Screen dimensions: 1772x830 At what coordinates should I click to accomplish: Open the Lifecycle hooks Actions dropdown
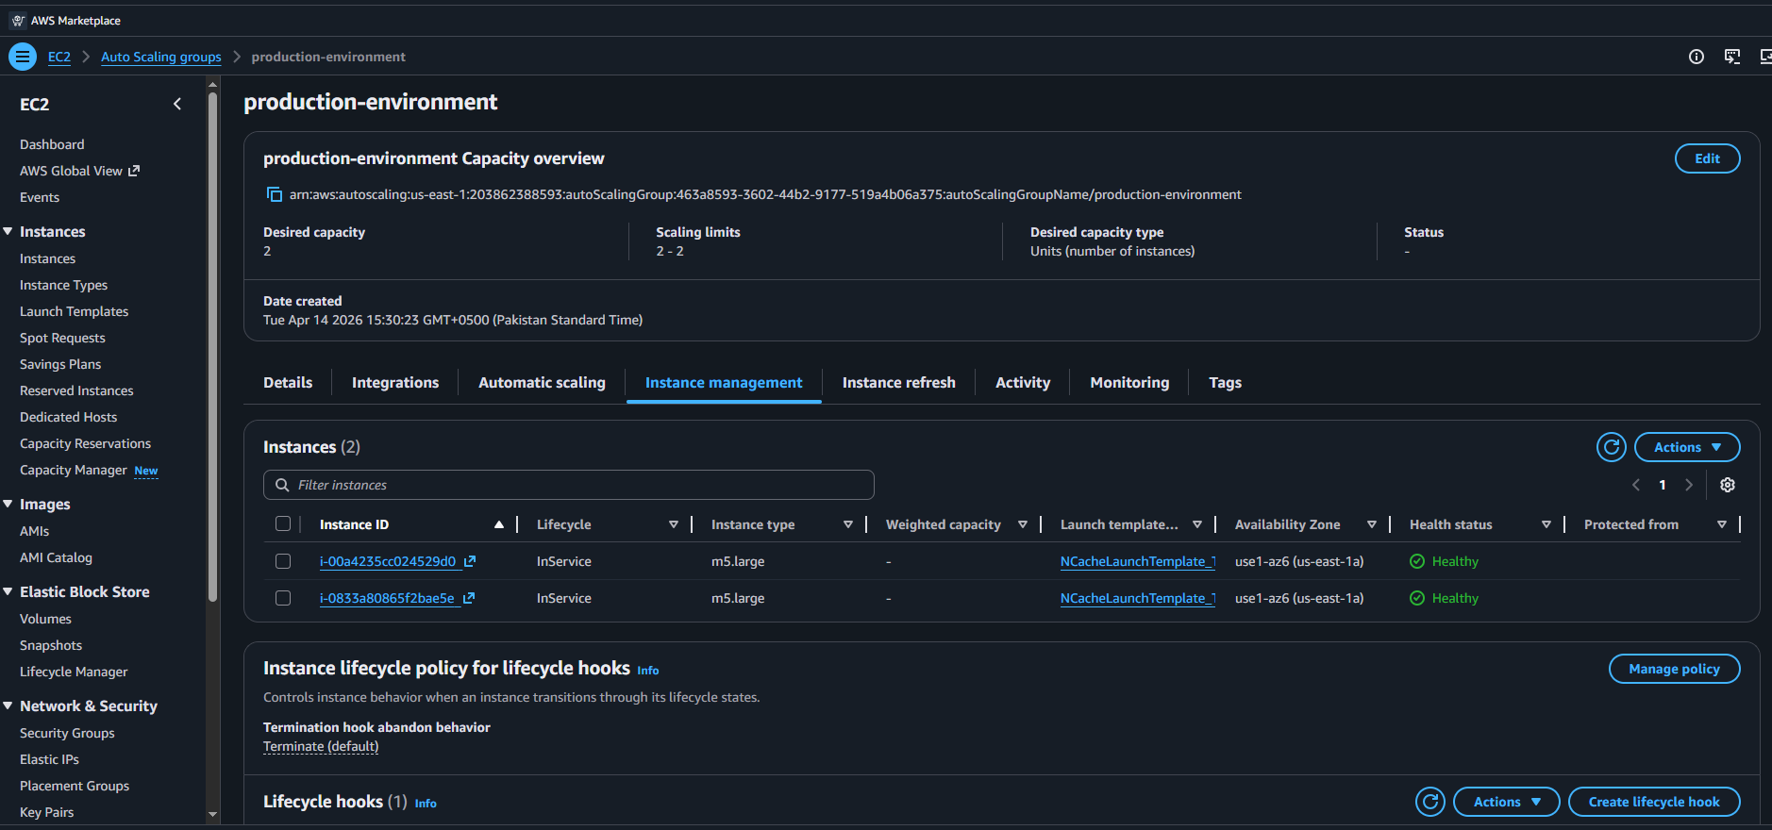coord(1507,802)
